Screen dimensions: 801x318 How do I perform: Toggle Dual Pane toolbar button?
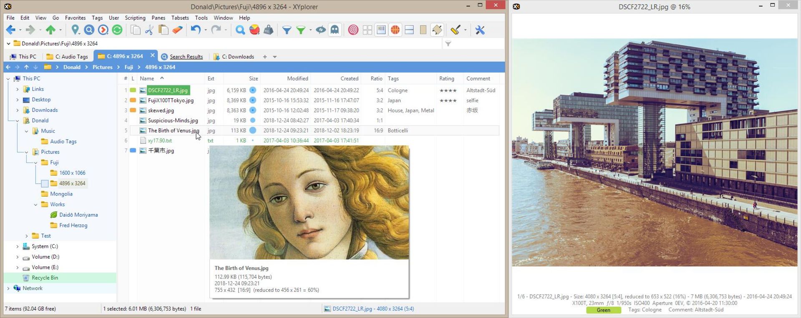(x=409, y=30)
